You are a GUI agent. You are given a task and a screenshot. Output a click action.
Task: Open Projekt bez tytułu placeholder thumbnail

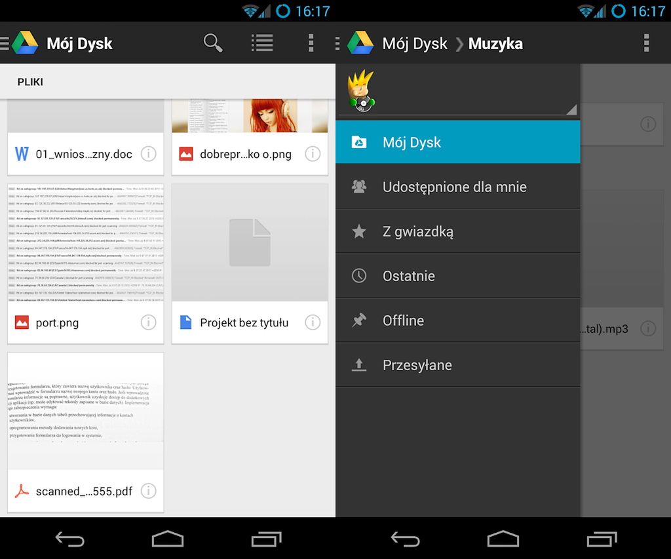click(x=250, y=242)
